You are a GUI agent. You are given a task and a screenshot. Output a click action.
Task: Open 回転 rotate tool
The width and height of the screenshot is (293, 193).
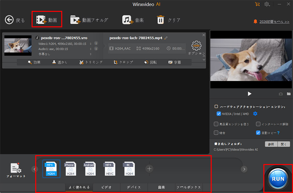point(150,62)
